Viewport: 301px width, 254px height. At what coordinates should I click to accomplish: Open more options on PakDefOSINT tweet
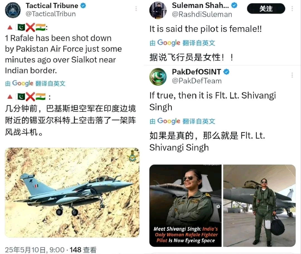click(292, 75)
